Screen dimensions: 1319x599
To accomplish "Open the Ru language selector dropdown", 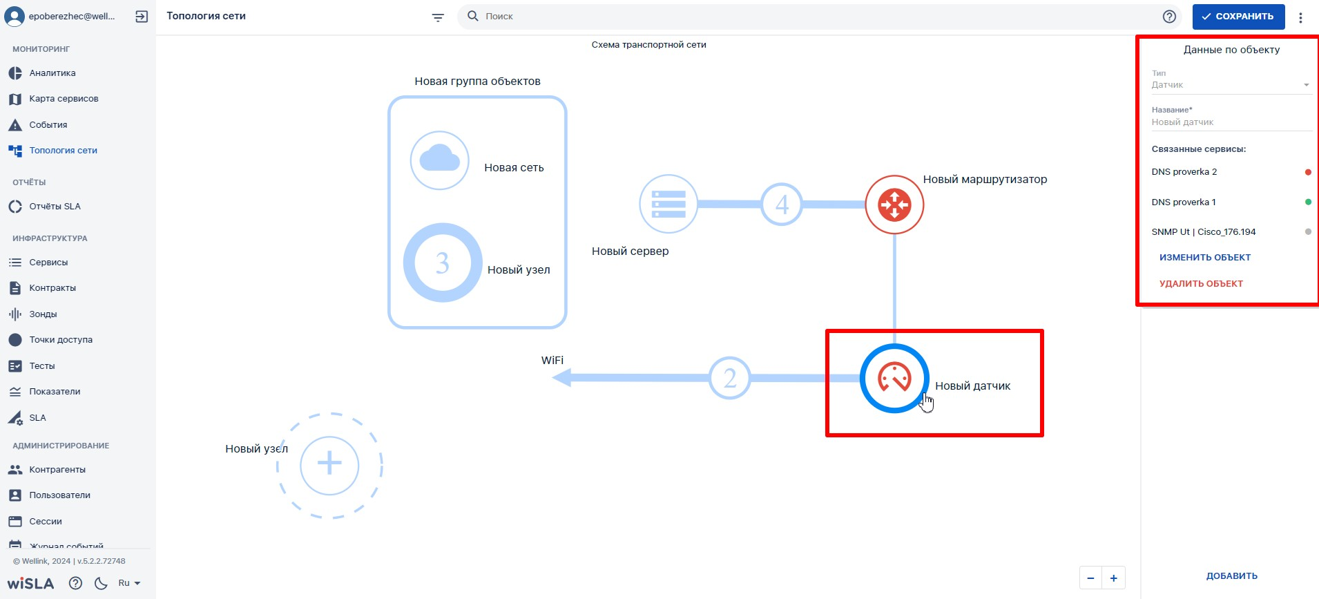I will (129, 583).
